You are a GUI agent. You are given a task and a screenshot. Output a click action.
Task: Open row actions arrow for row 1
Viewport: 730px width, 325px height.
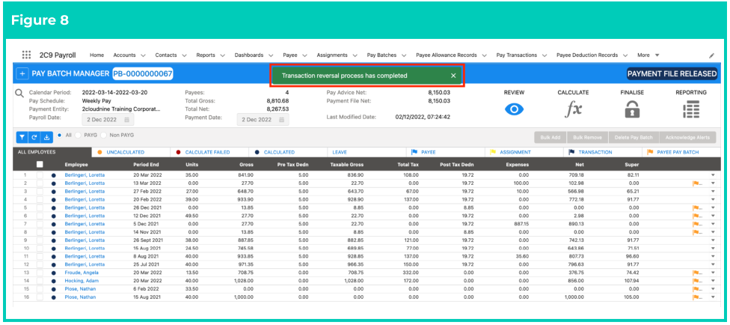pyautogui.click(x=712, y=175)
